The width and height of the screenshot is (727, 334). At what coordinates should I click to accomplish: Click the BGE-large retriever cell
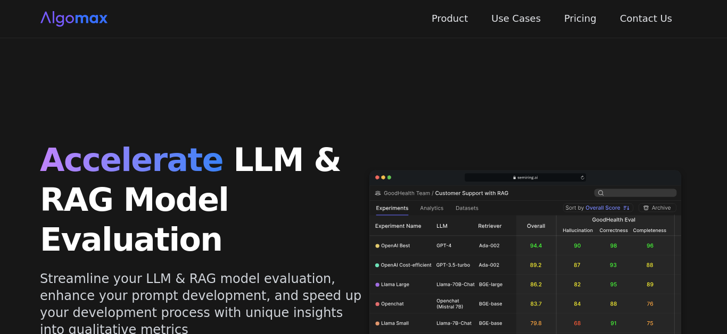pos(491,285)
